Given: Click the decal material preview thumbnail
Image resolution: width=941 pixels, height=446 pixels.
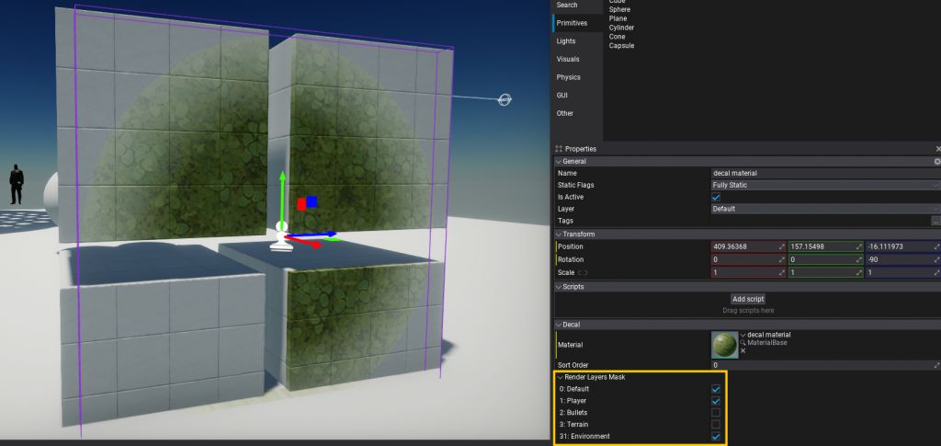Looking at the screenshot, I should coord(725,345).
